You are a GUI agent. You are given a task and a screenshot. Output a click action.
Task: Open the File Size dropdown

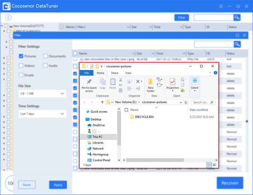[42, 94]
